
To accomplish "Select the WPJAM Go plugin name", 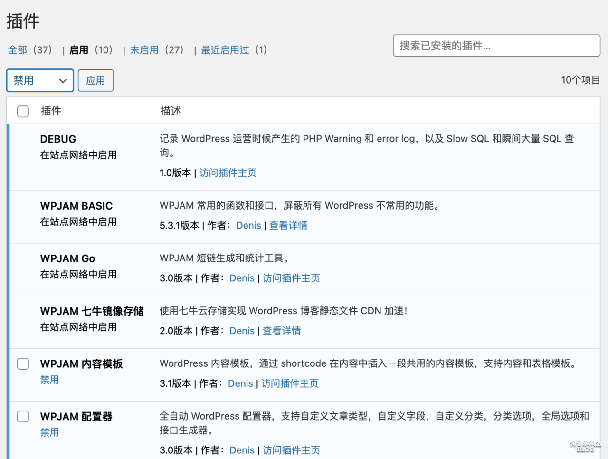I will [67, 258].
